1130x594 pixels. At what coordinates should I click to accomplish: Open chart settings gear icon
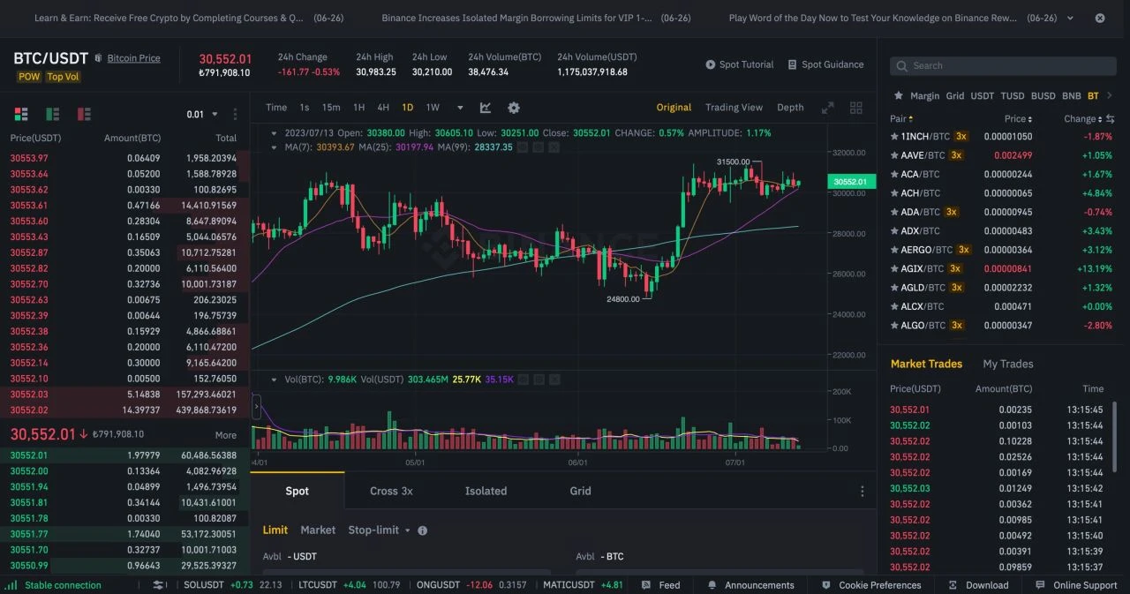point(514,108)
